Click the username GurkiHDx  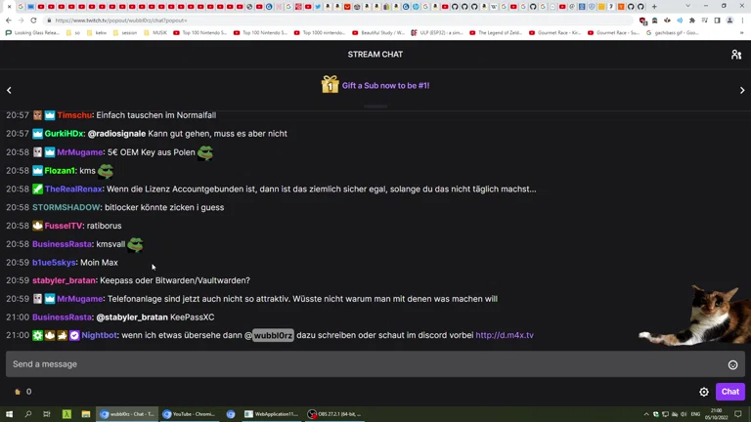pos(65,134)
